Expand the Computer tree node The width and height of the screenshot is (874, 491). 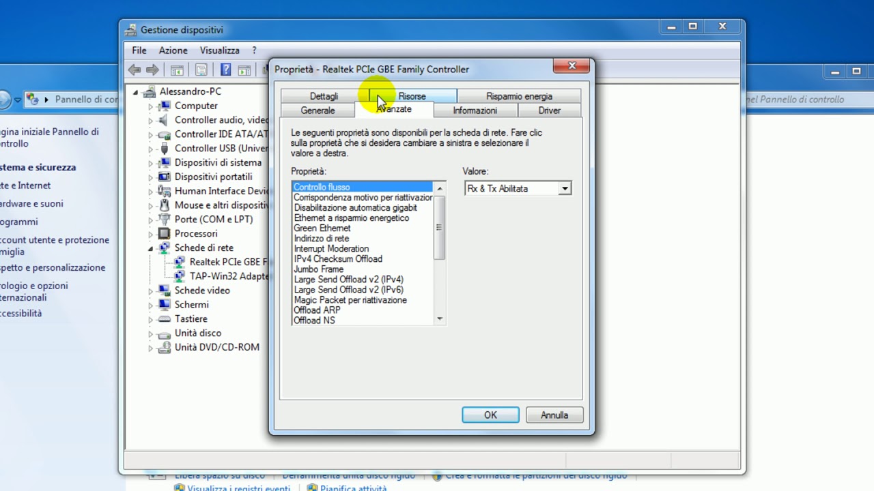pos(151,106)
